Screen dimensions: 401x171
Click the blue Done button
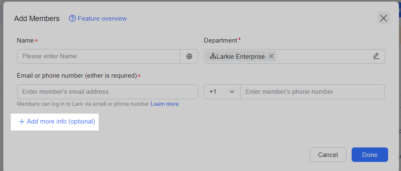pos(369,155)
